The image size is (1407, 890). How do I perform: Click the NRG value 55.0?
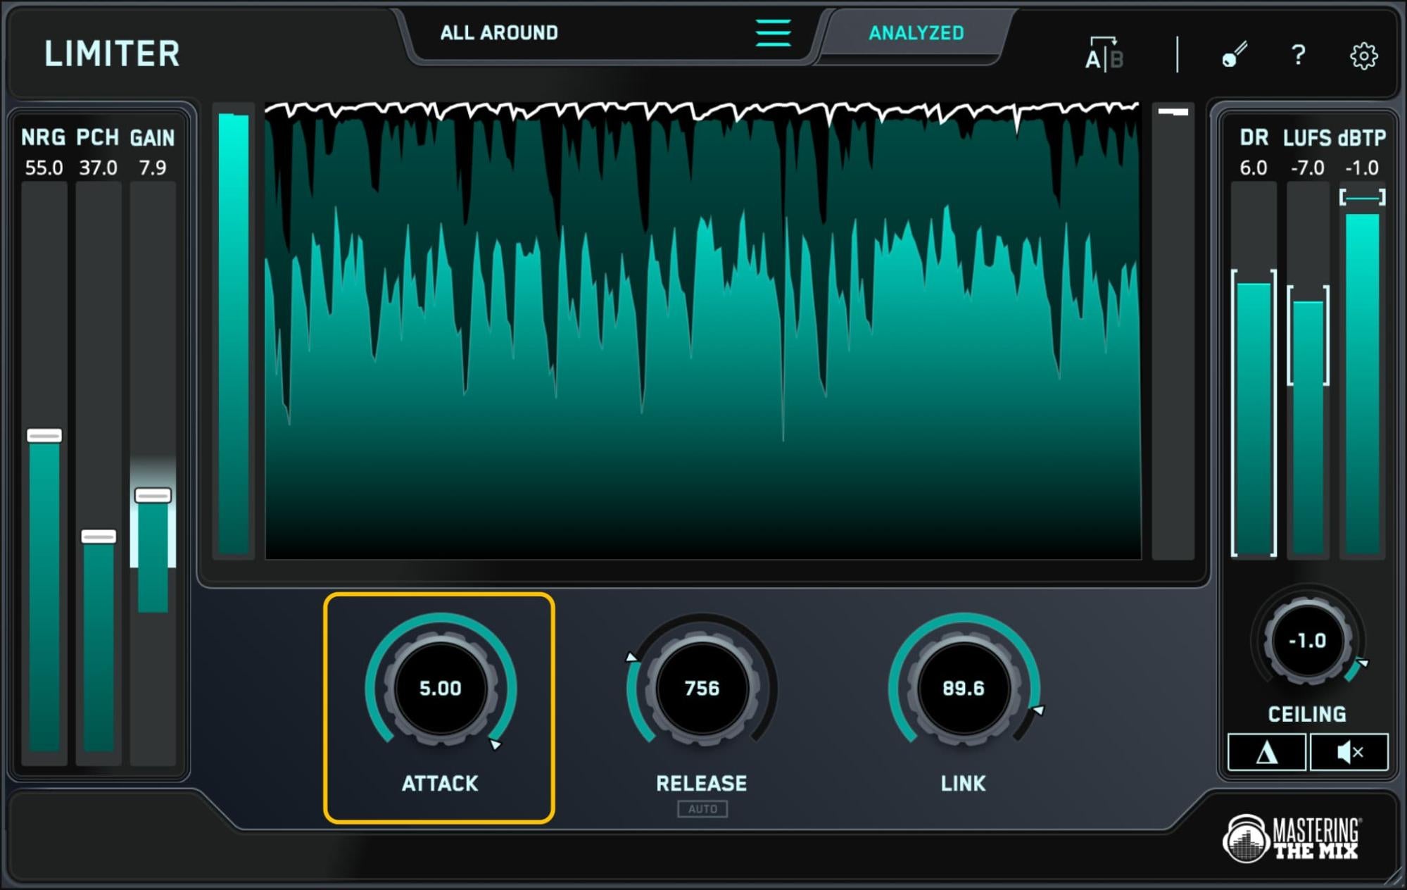click(x=44, y=168)
